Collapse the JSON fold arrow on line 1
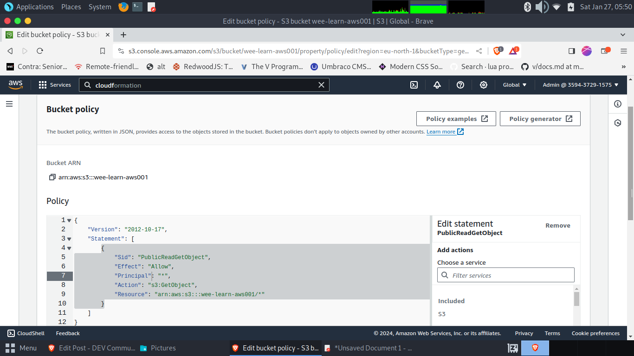 69,220
